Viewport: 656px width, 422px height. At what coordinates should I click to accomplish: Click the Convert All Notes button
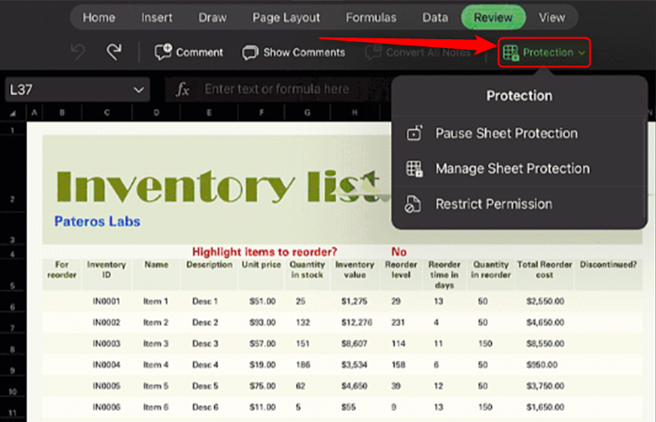418,52
